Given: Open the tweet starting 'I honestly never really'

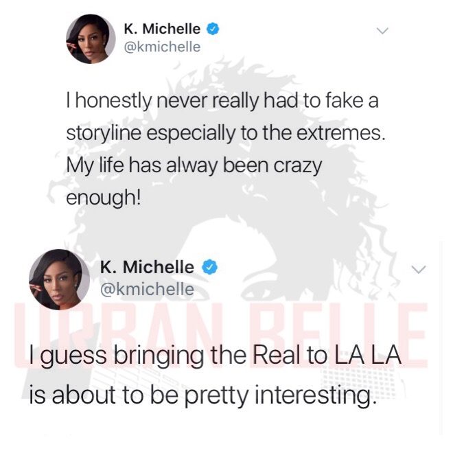Looking at the screenshot, I should (x=226, y=149).
